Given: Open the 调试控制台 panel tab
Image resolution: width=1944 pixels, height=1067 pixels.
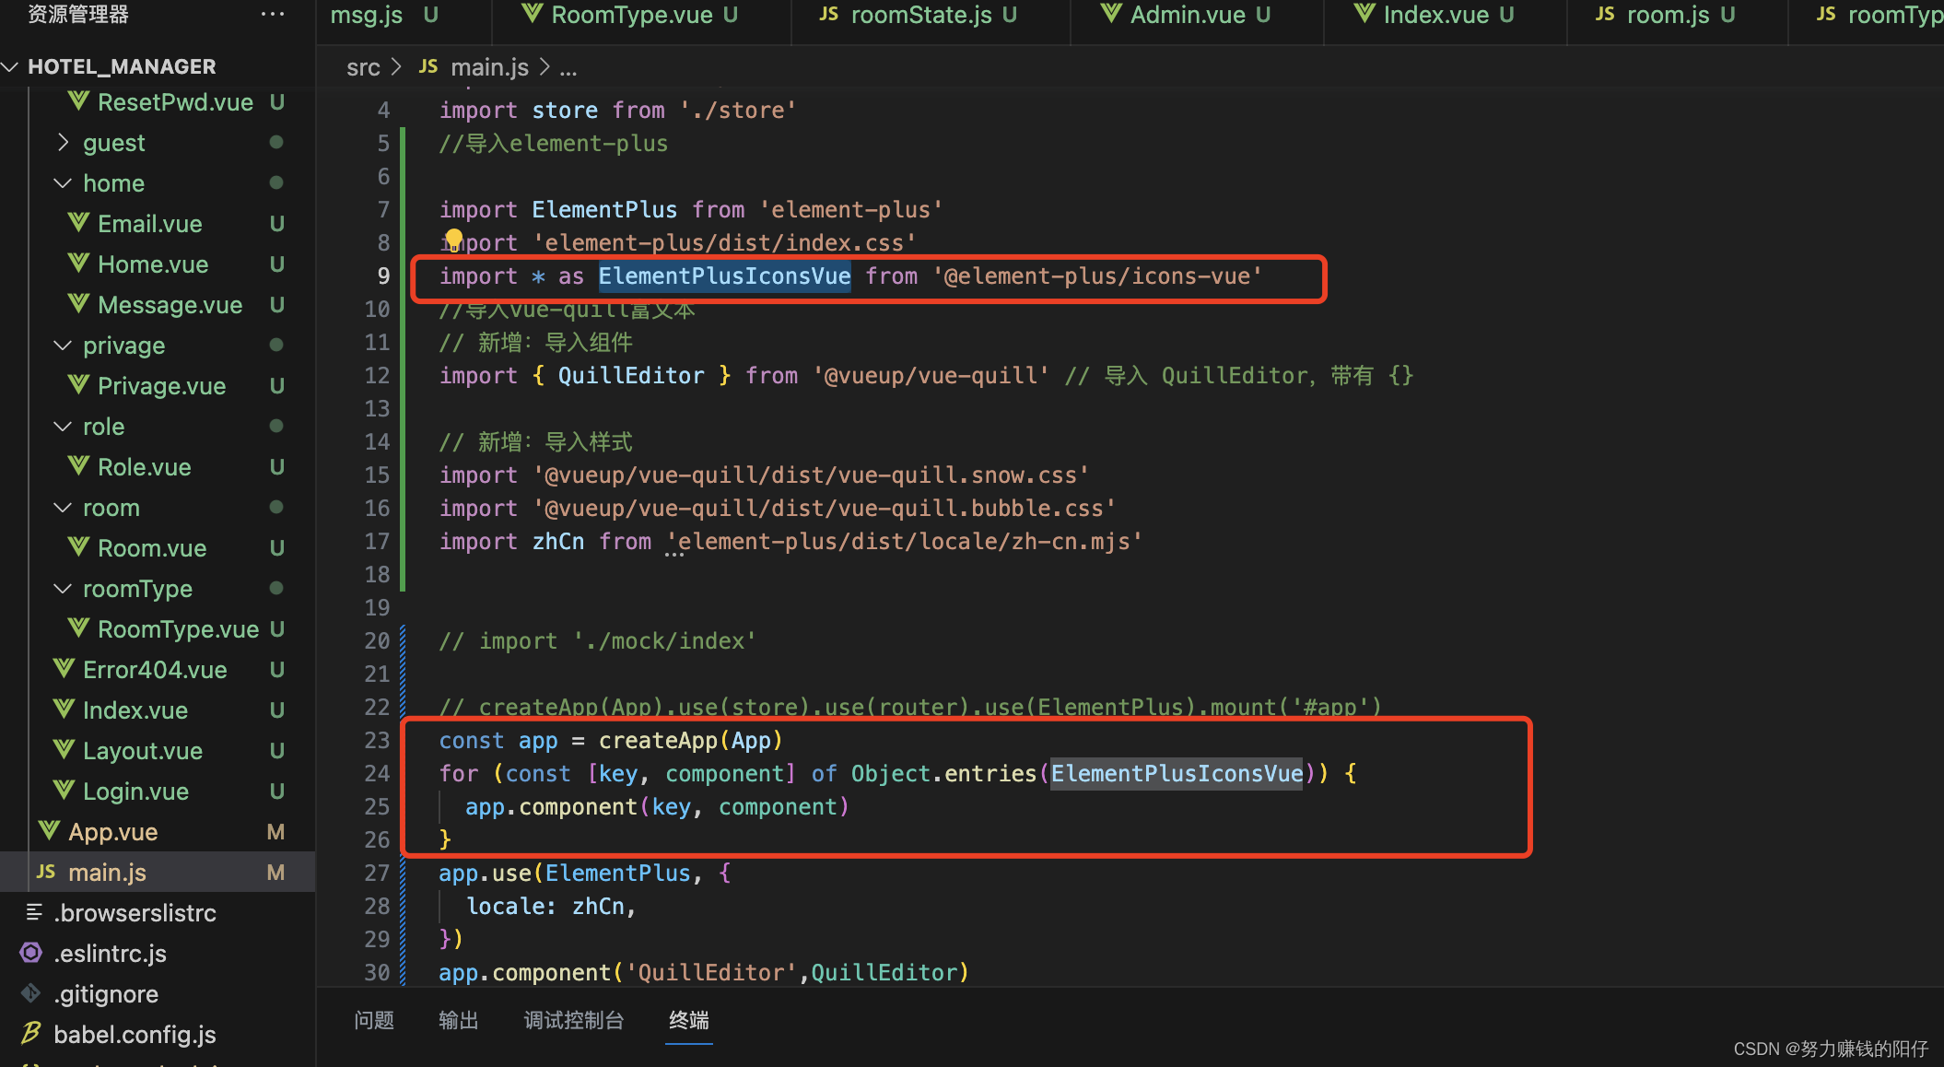Looking at the screenshot, I should point(573,1020).
